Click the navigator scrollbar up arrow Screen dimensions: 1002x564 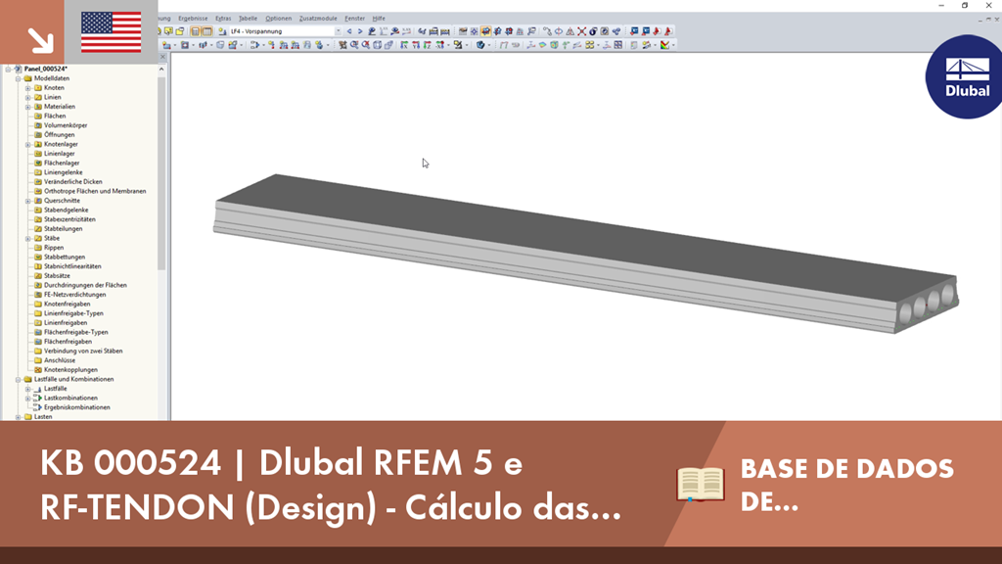(161, 70)
